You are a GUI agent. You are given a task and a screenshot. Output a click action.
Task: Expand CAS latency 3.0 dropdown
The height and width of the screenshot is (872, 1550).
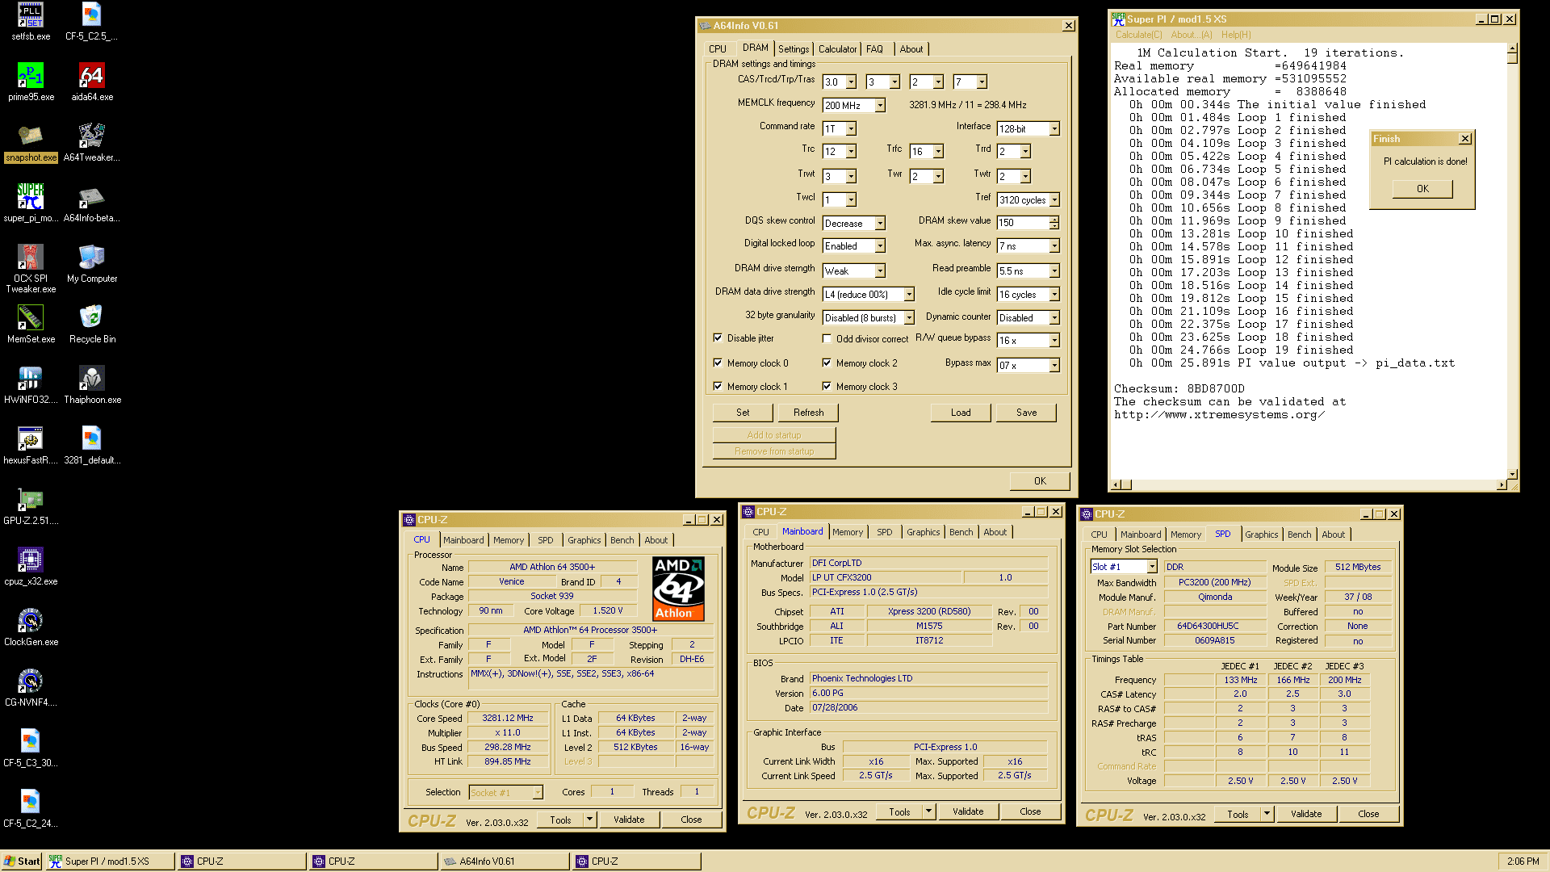click(851, 82)
